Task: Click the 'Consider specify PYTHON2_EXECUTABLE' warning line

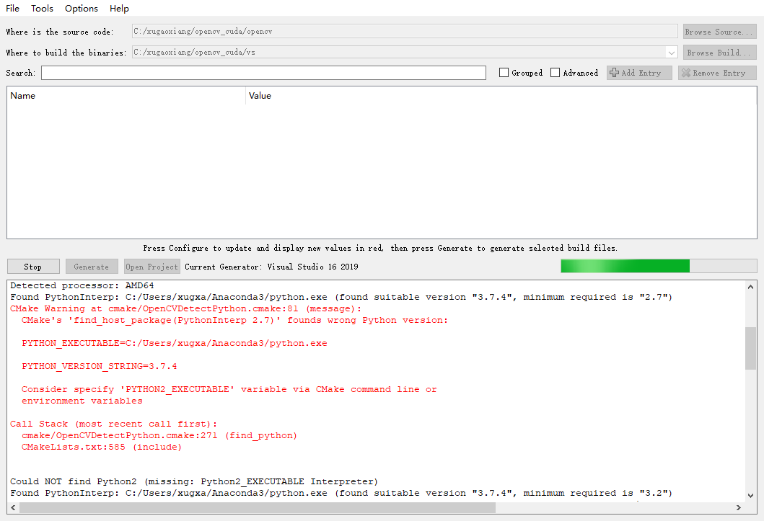Action: pyautogui.click(x=229, y=389)
